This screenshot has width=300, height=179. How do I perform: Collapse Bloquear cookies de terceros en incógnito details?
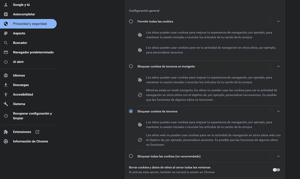pyautogui.click(x=278, y=66)
